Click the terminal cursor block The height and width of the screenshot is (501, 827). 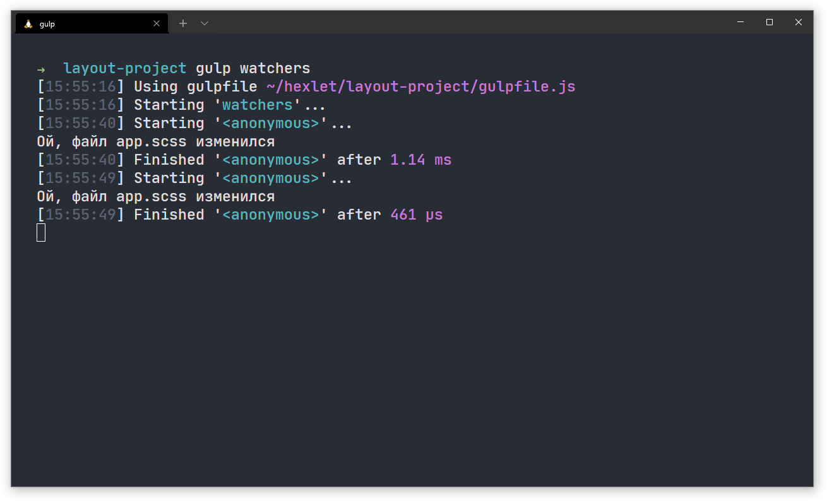(41, 233)
